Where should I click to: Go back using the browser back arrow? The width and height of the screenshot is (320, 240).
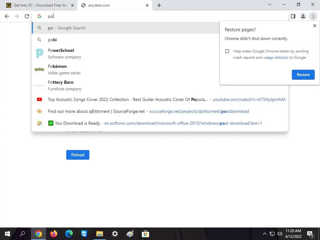tap(7, 16)
